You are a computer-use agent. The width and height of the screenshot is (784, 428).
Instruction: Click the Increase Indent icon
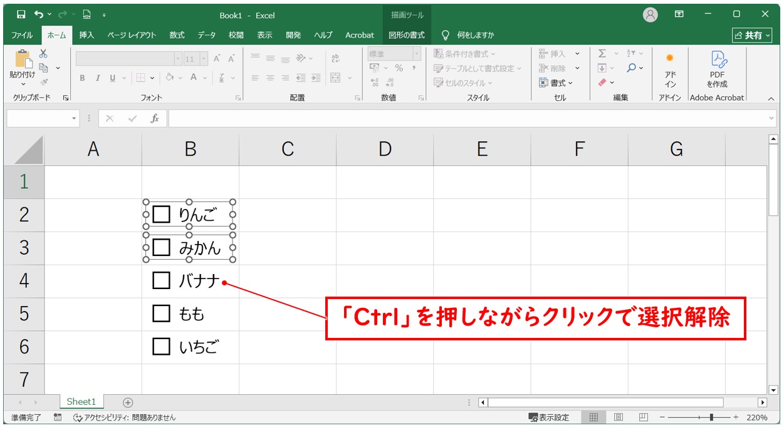tap(316, 78)
